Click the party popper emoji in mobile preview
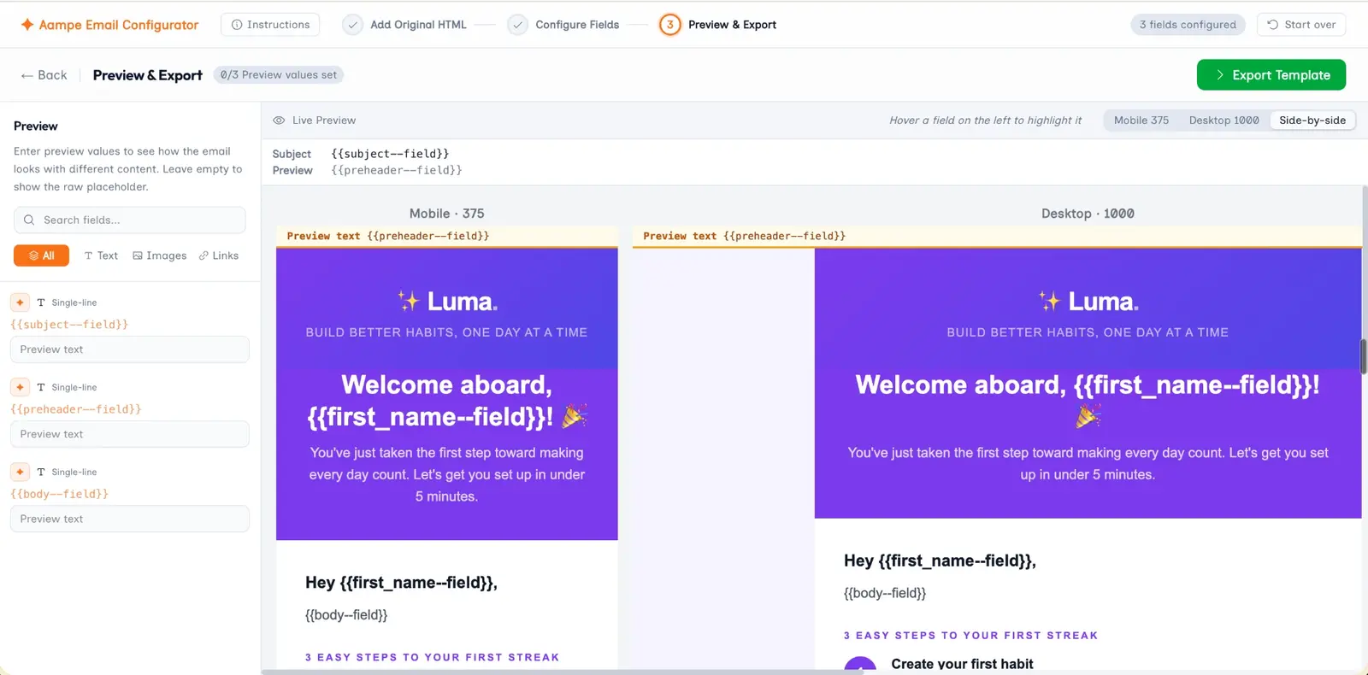 [574, 416]
